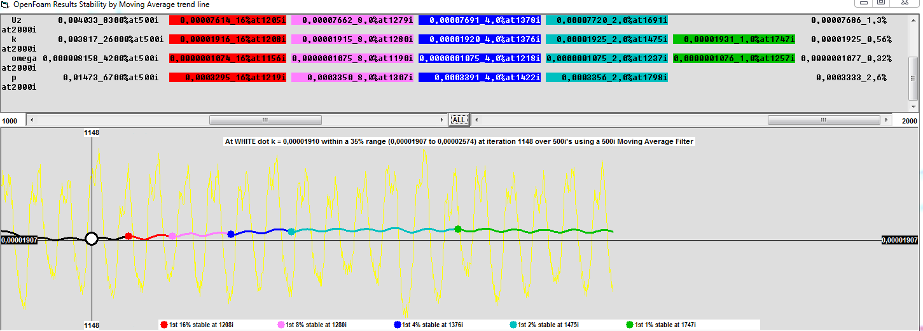Click the blue 4% stable dot on the curve

point(231,234)
